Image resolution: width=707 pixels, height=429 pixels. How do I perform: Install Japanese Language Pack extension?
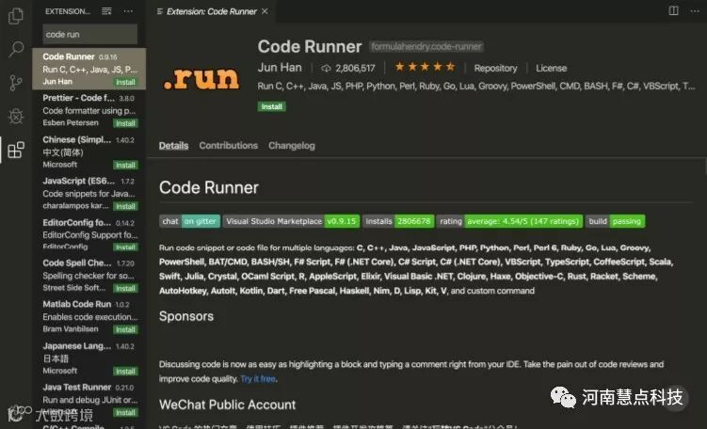click(x=125, y=372)
